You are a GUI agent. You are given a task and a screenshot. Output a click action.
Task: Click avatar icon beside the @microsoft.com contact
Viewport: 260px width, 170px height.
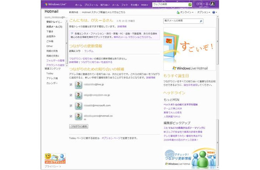click(78, 106)
